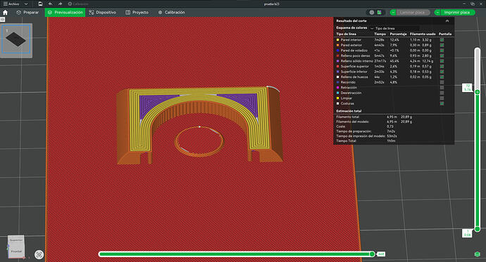486x262 pixels.
Task: Enable display of Recorrido travel lines
Action: click(442, 82)
